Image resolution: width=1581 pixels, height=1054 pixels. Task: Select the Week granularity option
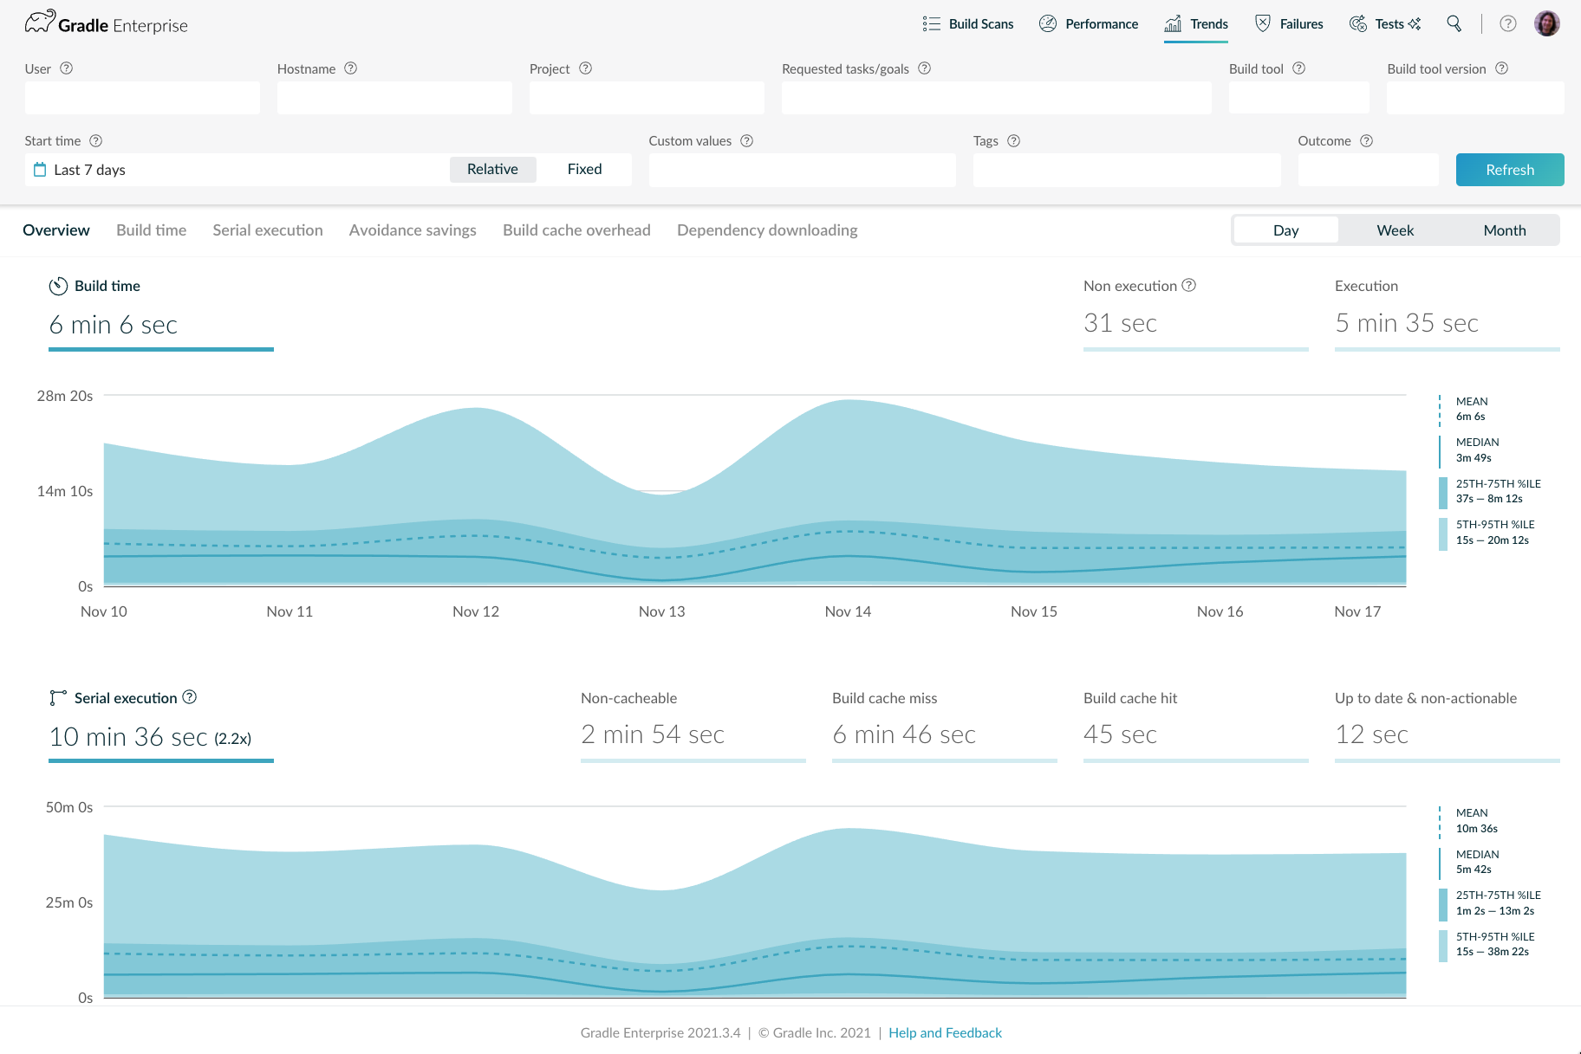[x=1395, y=230]
